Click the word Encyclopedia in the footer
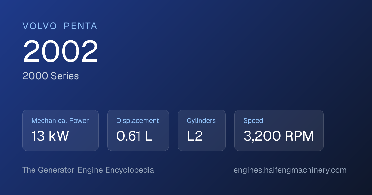The image size is (372, 195). point(130,170)
